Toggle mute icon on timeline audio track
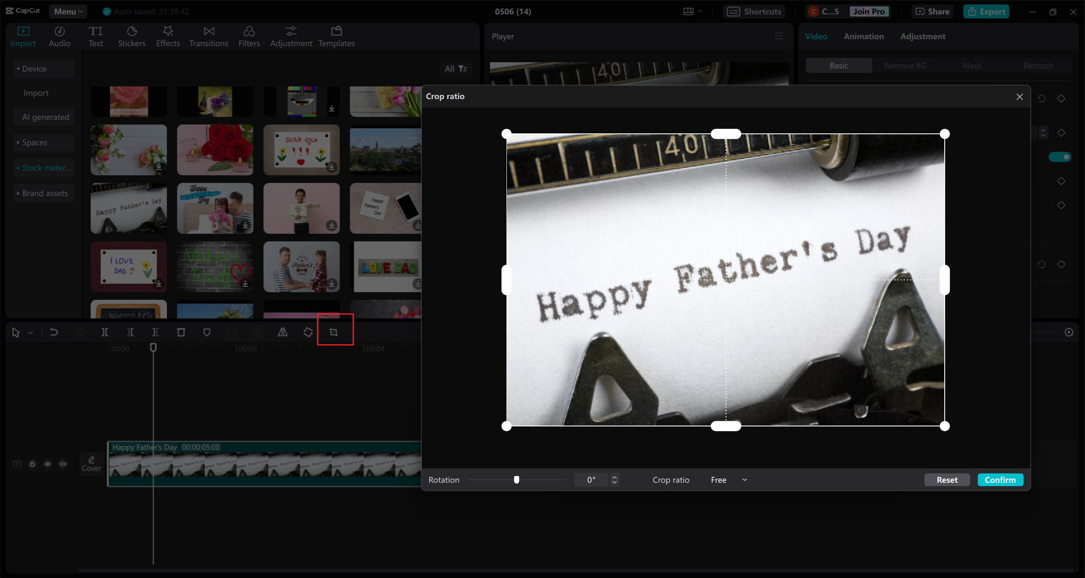This screenshot has height=578, width=1085. [62, 464]
